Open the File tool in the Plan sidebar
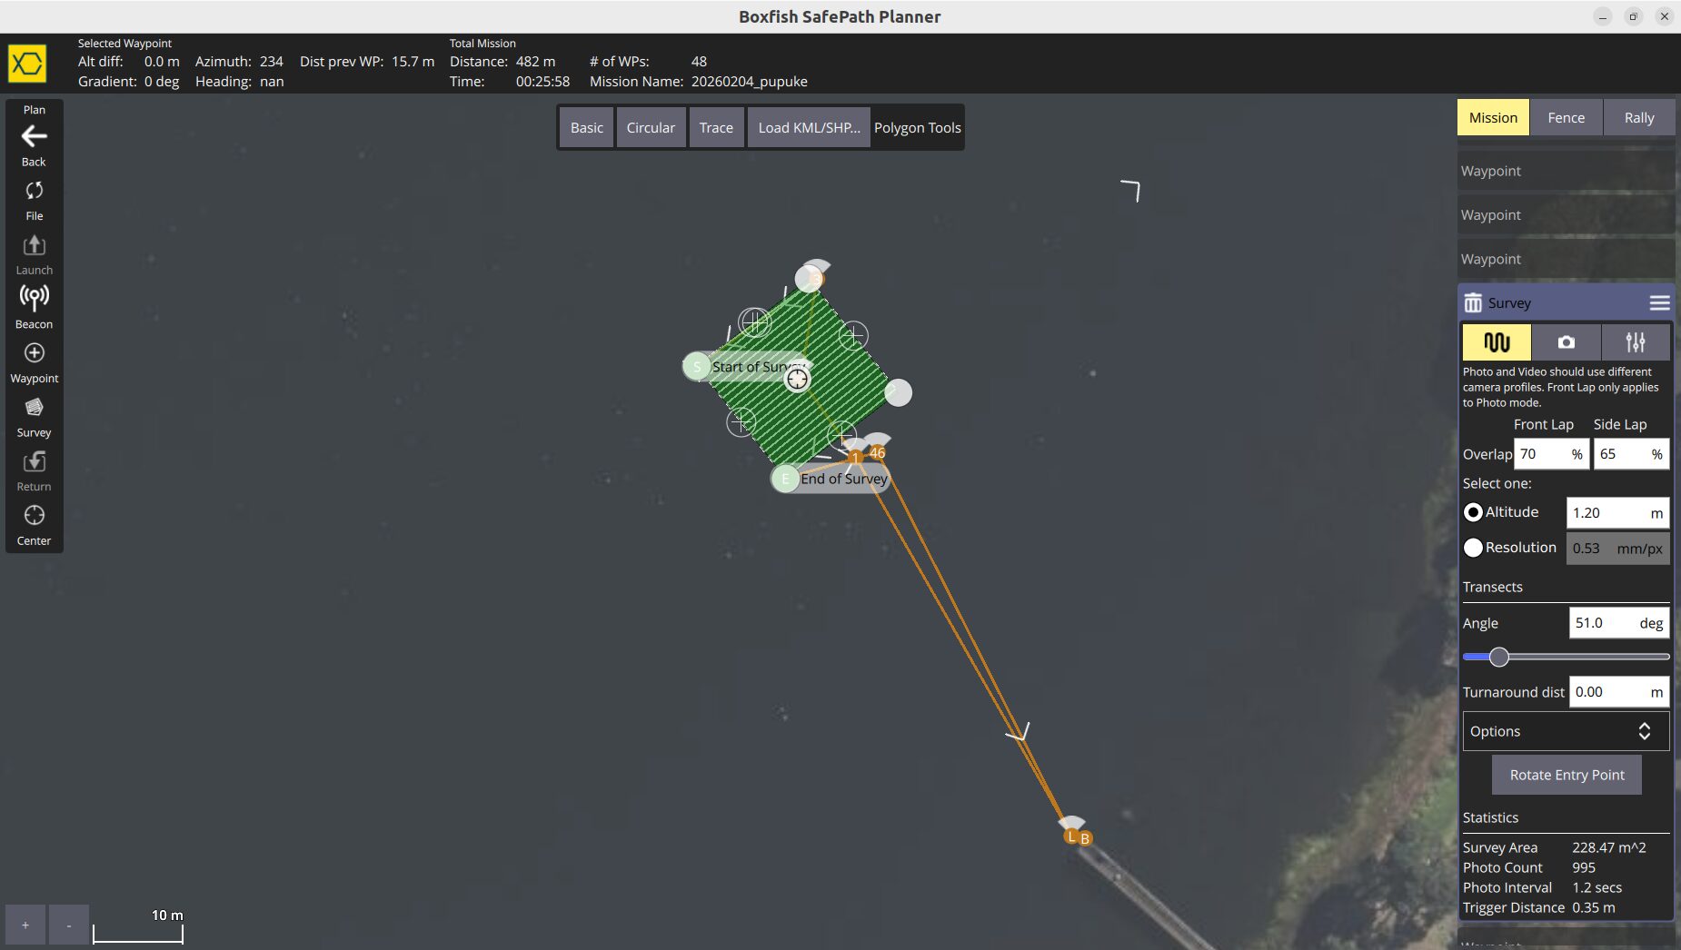The image size is (1681, 950). point(34,192)
